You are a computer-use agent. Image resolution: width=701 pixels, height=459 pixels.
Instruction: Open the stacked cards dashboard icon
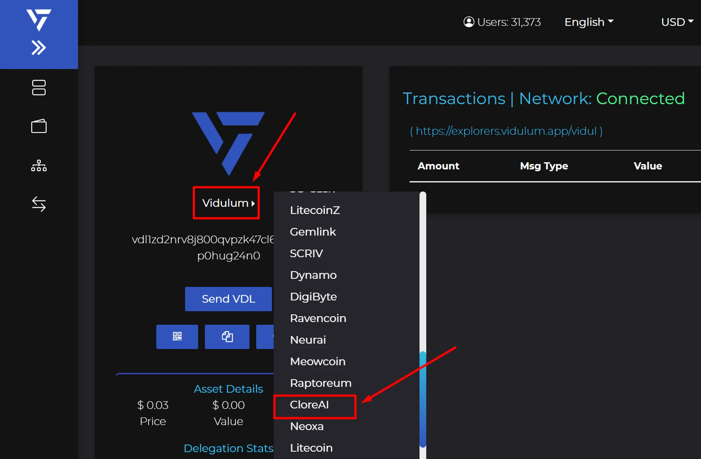point(39,88)
